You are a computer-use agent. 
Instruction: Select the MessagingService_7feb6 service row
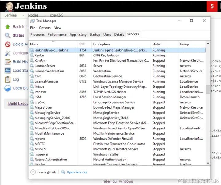117,118
